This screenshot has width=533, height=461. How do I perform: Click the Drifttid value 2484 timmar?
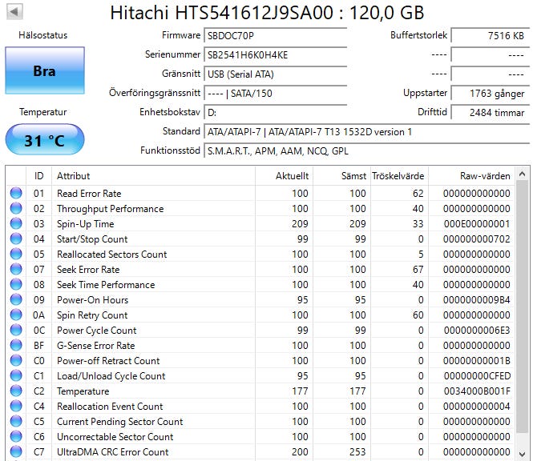pyautogui.click(x=489, y=113)
